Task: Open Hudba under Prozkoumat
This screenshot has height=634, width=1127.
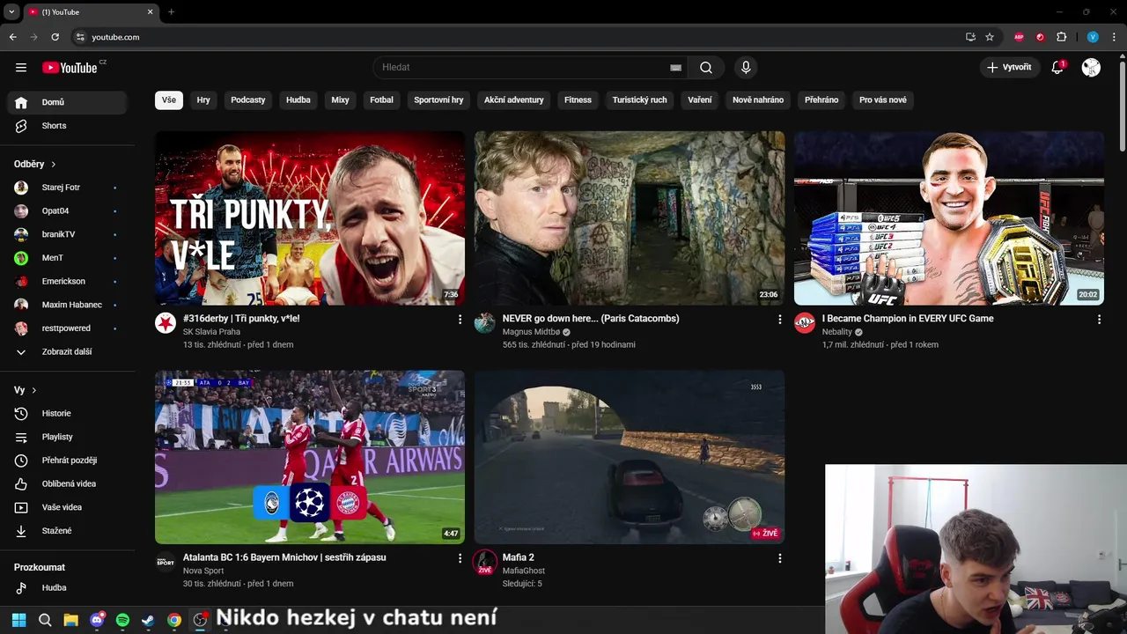Action: tap(67, 587)
